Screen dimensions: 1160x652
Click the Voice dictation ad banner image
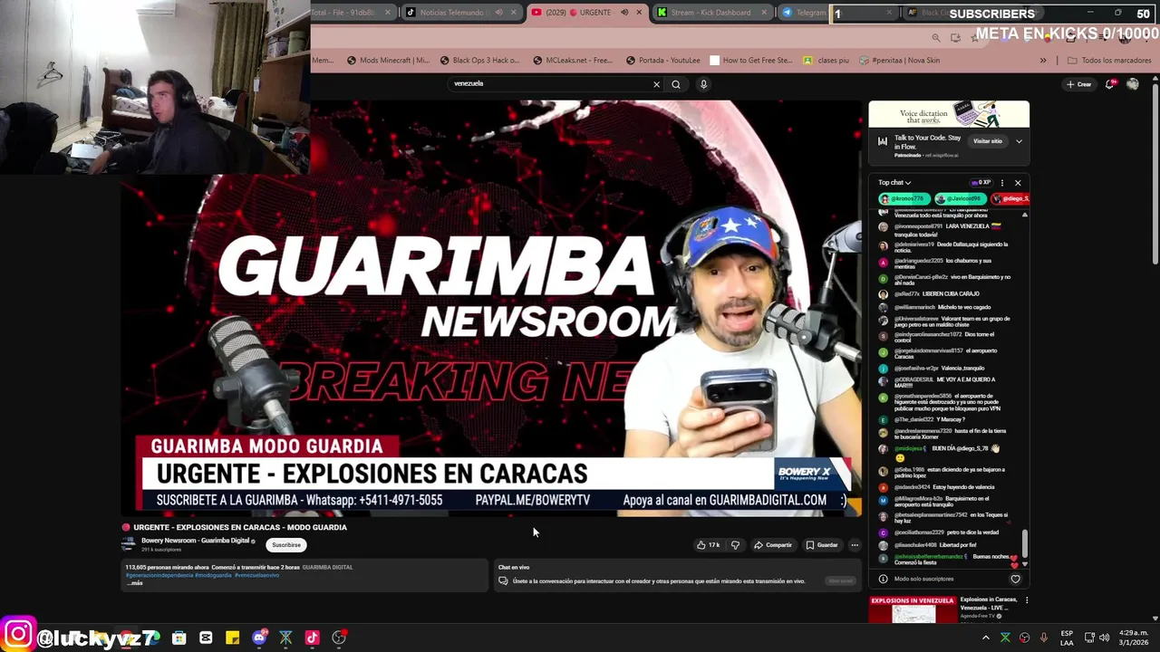pyautogui.click(x=949, y=114)
